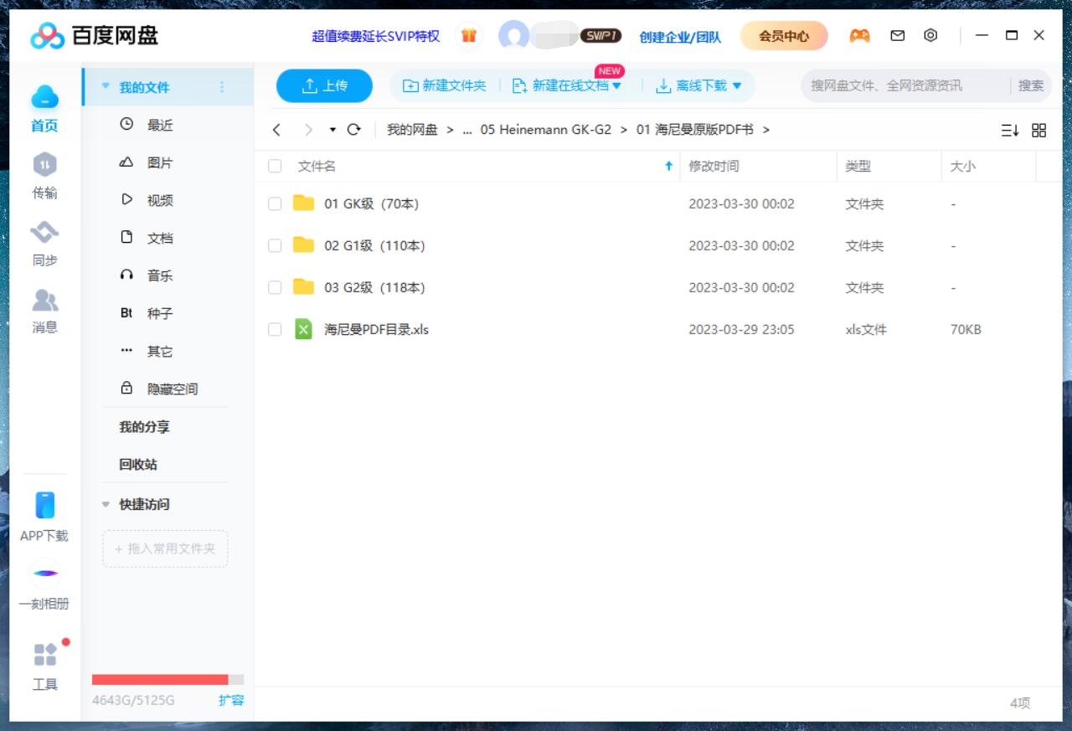Viewport: 1072px width, 731px height.
Task: Switch to grid view of files
Action: pyautogui.click(x=1038, y=130)
